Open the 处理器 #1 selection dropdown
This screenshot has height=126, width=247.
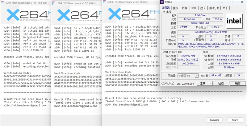188,76
